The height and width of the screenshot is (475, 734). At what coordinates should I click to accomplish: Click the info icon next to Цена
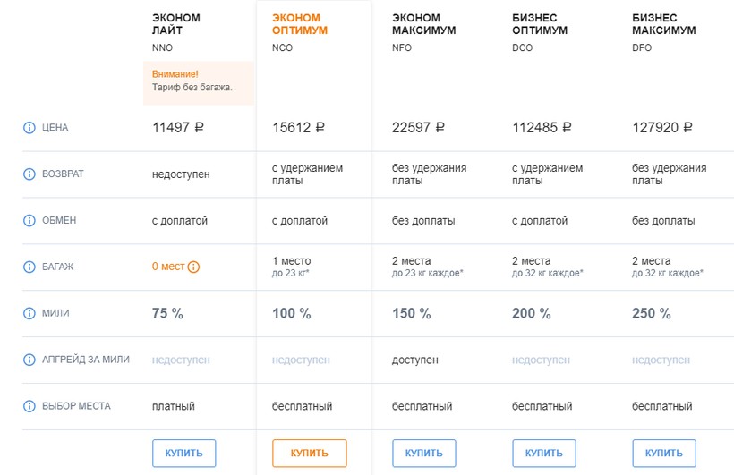point(30,128)
